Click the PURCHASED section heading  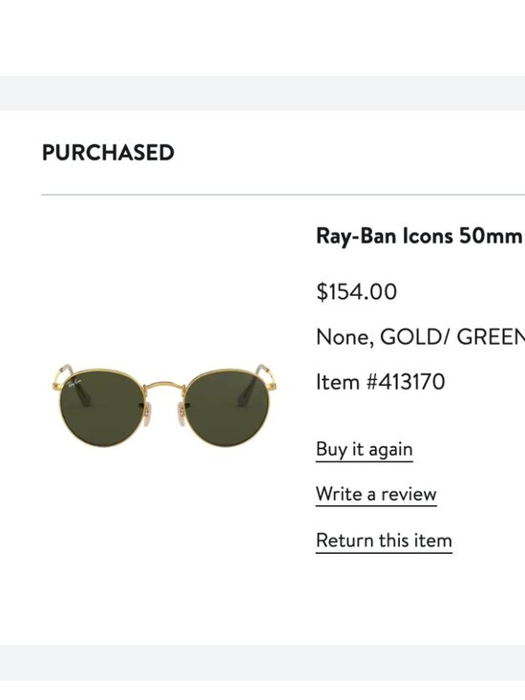tap(108, 153)
